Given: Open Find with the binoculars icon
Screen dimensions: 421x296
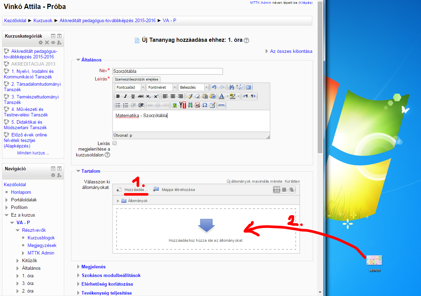Looking at the screenshot, I should pyautogui.click(x=231, y=87).
